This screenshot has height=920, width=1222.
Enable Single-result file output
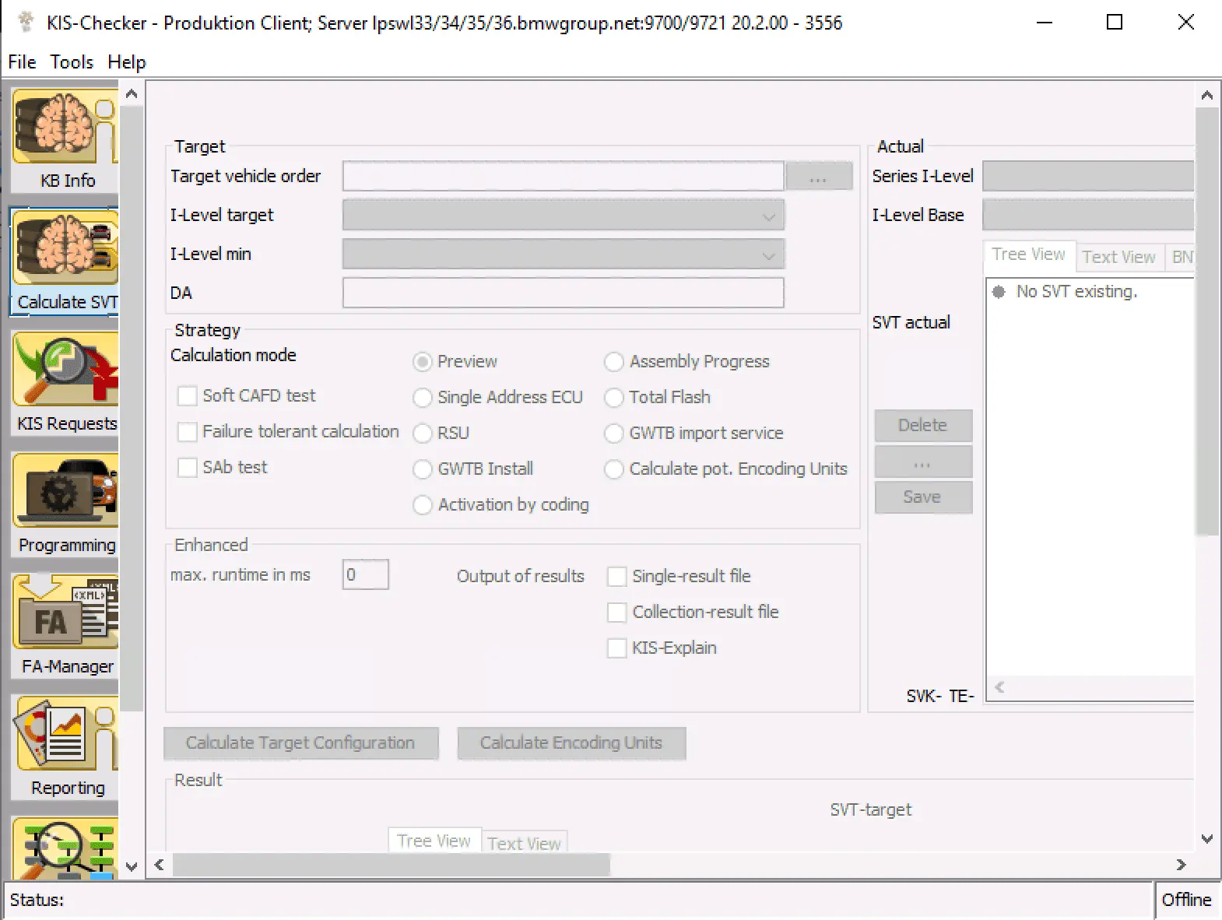coord(616,577)
